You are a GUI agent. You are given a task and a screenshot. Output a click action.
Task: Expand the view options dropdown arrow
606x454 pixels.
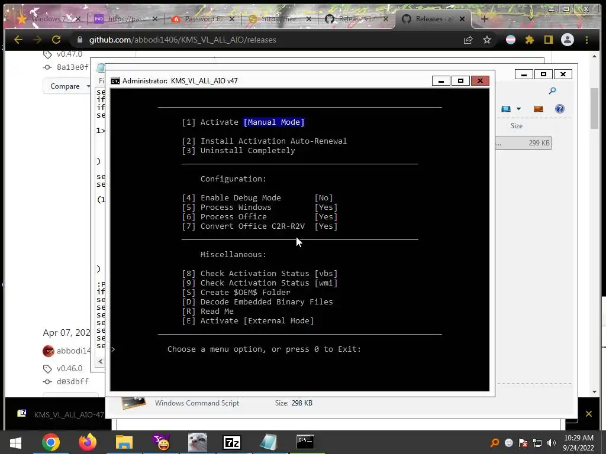(x=518, y=109)
